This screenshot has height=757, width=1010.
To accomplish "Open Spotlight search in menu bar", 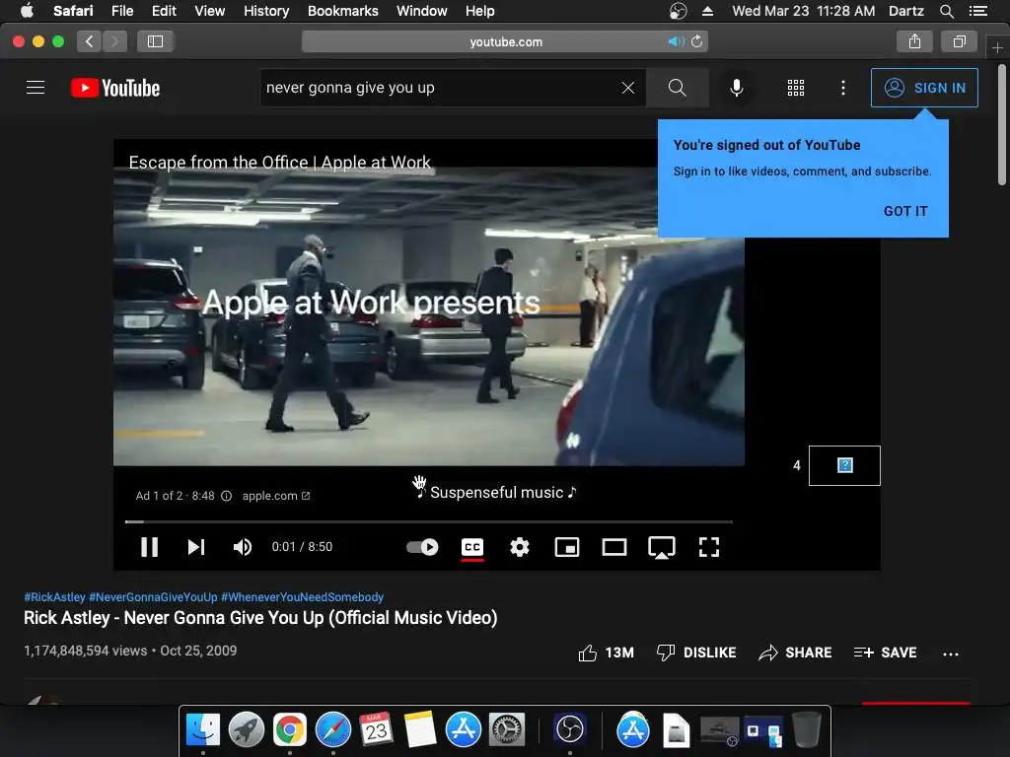I will (x=946, y=11).
